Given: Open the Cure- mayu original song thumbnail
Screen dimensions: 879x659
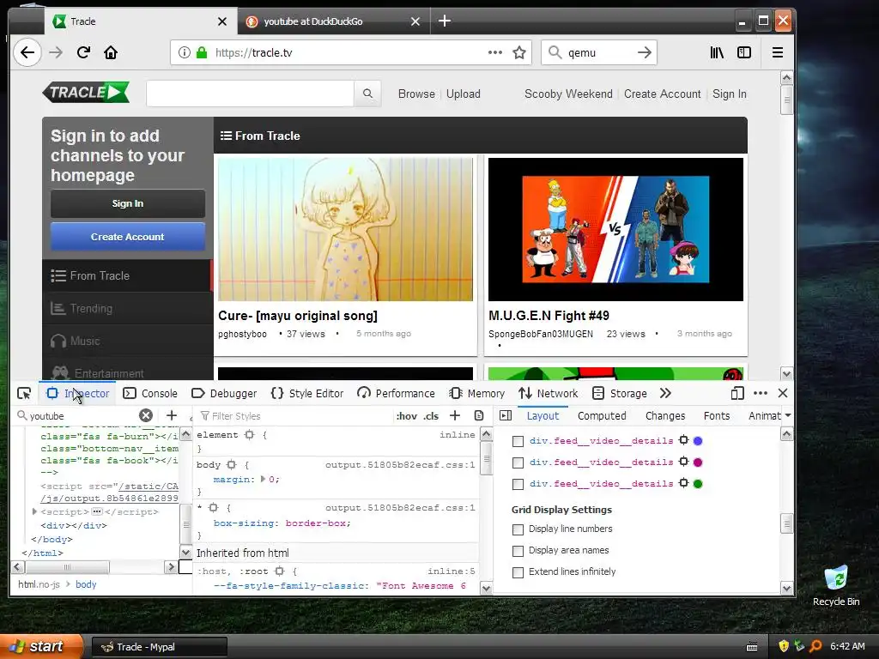Looking at the screenshot, I should (345, 229).
